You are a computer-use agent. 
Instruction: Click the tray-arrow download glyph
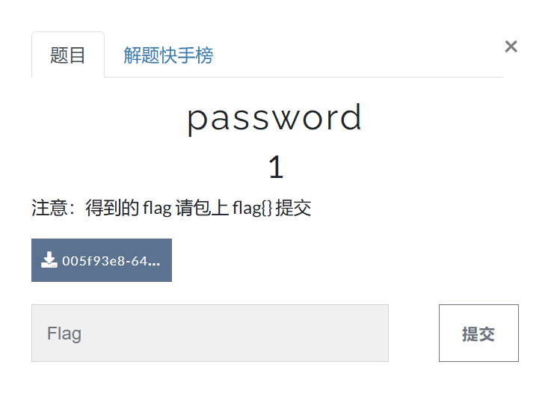49,259
